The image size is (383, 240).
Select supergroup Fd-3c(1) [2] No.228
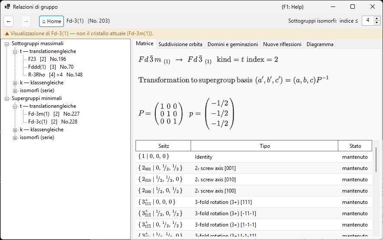pos(53,122)
